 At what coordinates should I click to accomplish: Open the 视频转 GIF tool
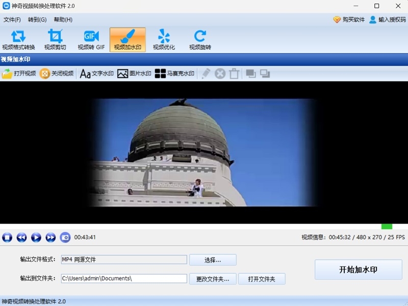pyautogui.click(x=91, y=40)
